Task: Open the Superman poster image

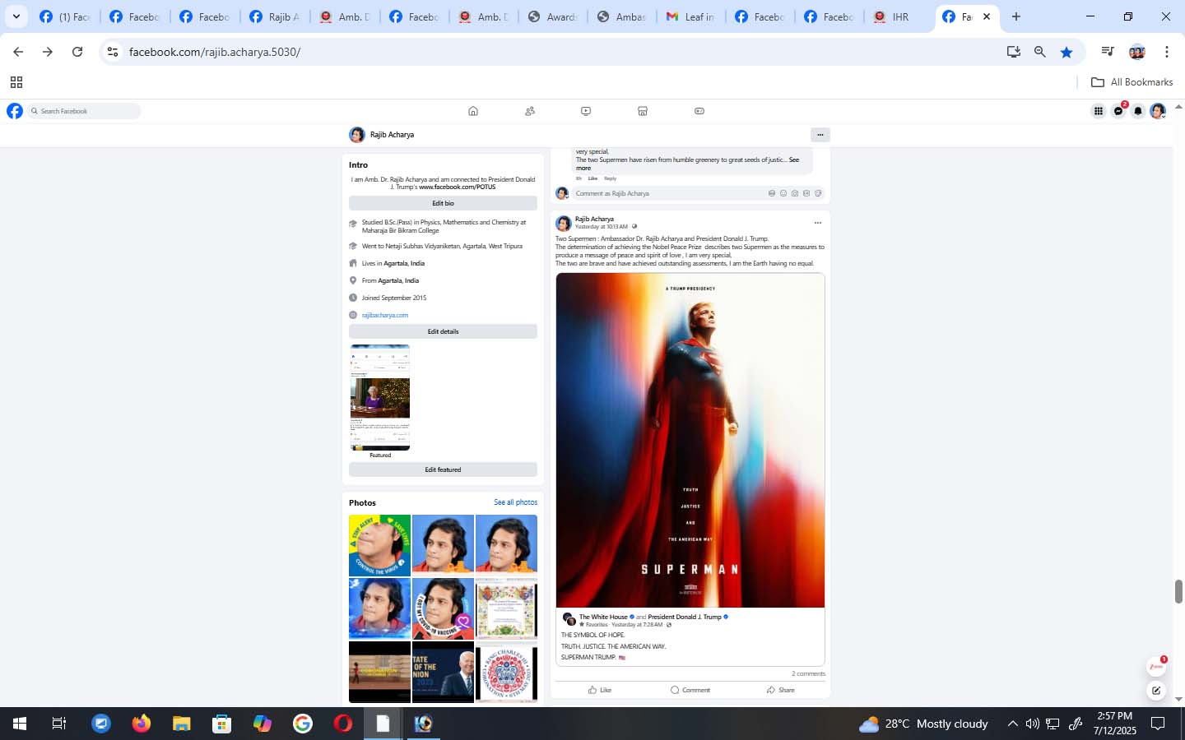Action: pos(690,441)
